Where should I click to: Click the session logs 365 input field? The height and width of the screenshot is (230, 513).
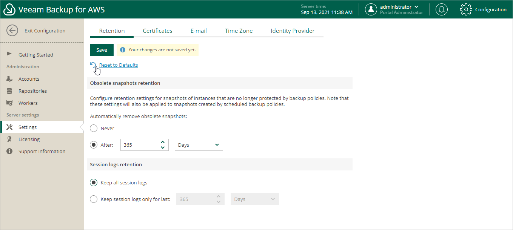tap(200, 199)
